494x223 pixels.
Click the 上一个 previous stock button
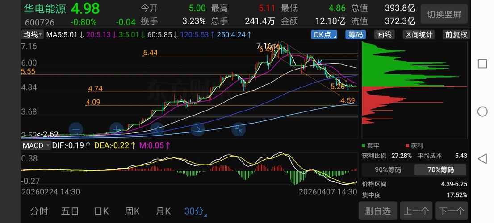[x=416, y=211]
